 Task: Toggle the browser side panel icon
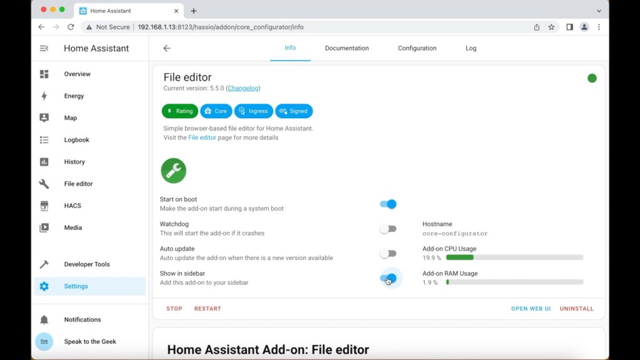tap(569, 27)
